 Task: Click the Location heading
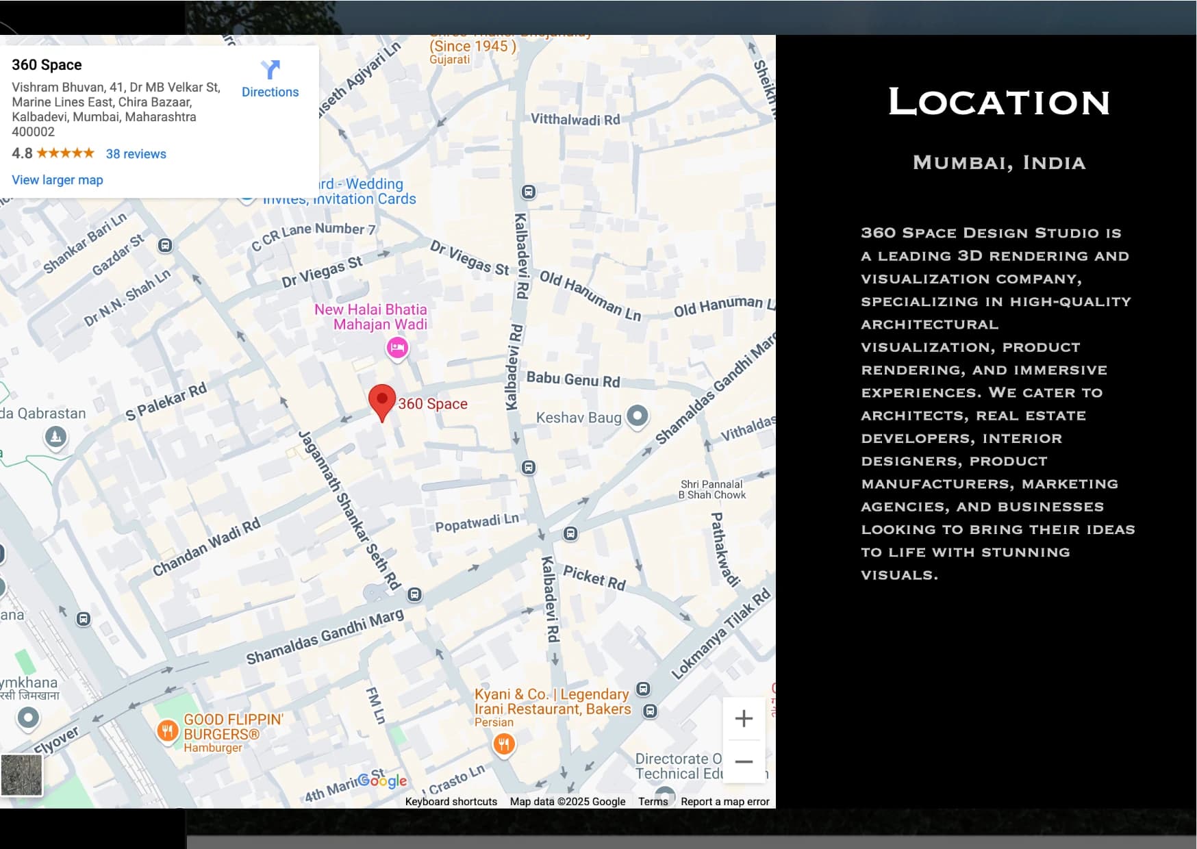[x=999, y=102]
